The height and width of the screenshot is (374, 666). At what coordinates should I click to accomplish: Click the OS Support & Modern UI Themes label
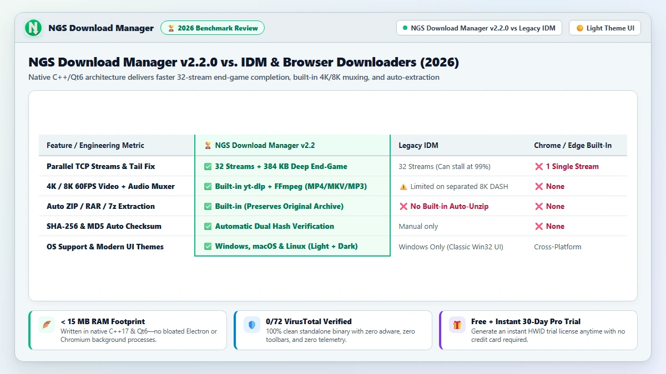coord(105,247)
